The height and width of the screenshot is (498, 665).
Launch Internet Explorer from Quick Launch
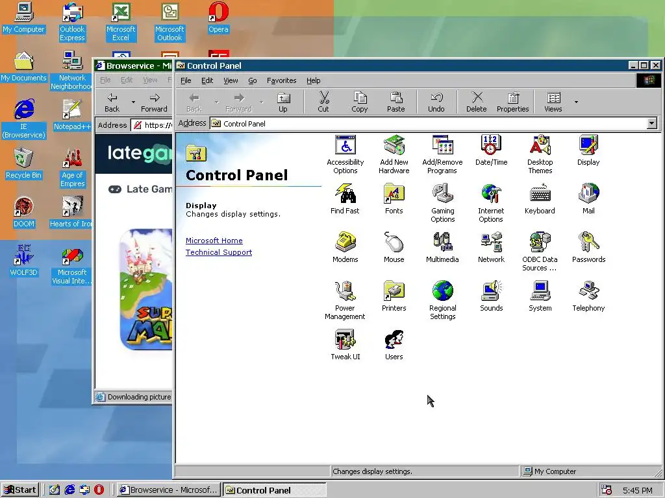pyautogui.click(x=69, y=490)
